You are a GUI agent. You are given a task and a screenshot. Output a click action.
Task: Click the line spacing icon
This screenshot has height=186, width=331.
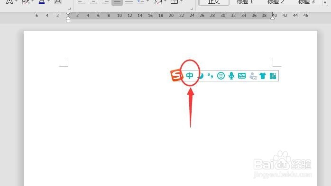(140, 2)
